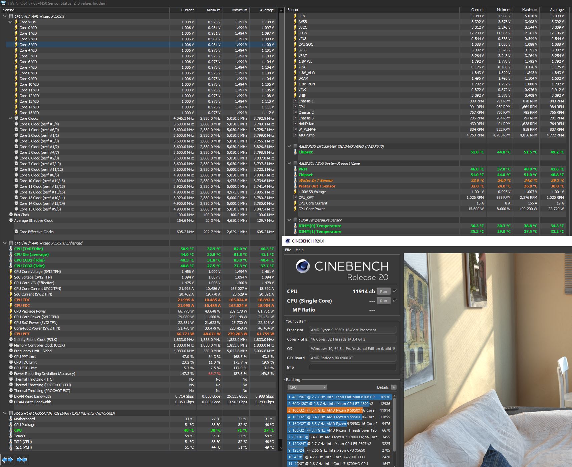Open the File menu in Cinebench
Screen dimensions: 572x467
coord(288,250)
